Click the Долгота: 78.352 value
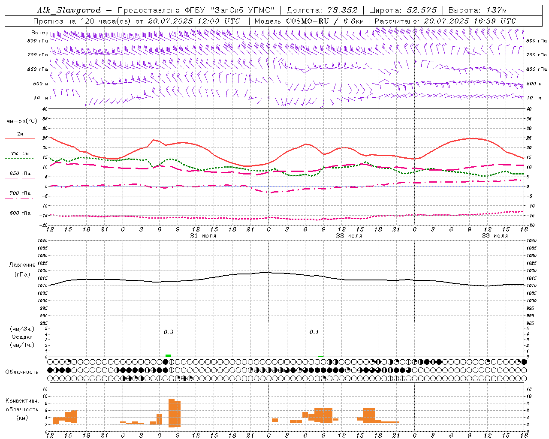 (x=322, y=10)
